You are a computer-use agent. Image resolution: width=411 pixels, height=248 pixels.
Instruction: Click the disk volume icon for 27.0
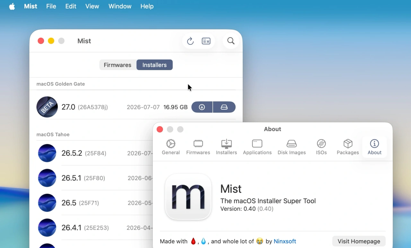coord(224,107)
